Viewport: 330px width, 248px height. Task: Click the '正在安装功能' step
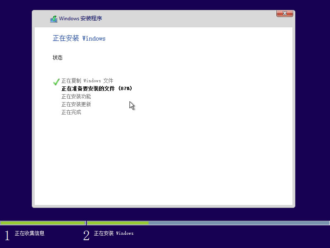pos(76,97)
